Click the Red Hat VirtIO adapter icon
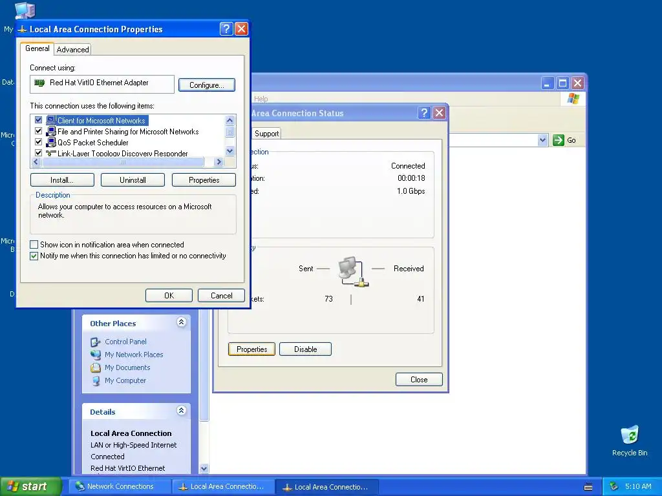 (x=39, y=83)
